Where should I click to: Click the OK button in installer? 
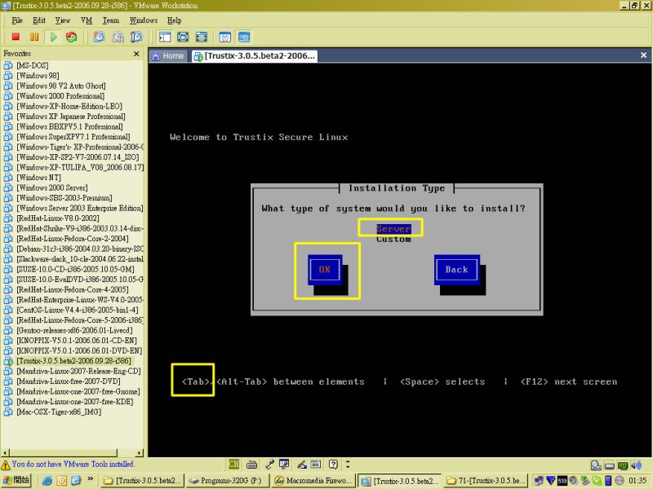pyautogui.click(x=325, y=270)
